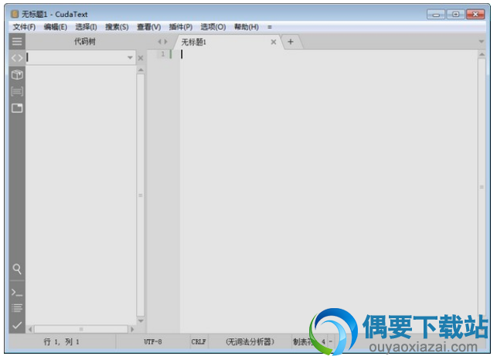Click the left arrow in sidebar header
Screen dimensions: 497x356
pos(159,42)
